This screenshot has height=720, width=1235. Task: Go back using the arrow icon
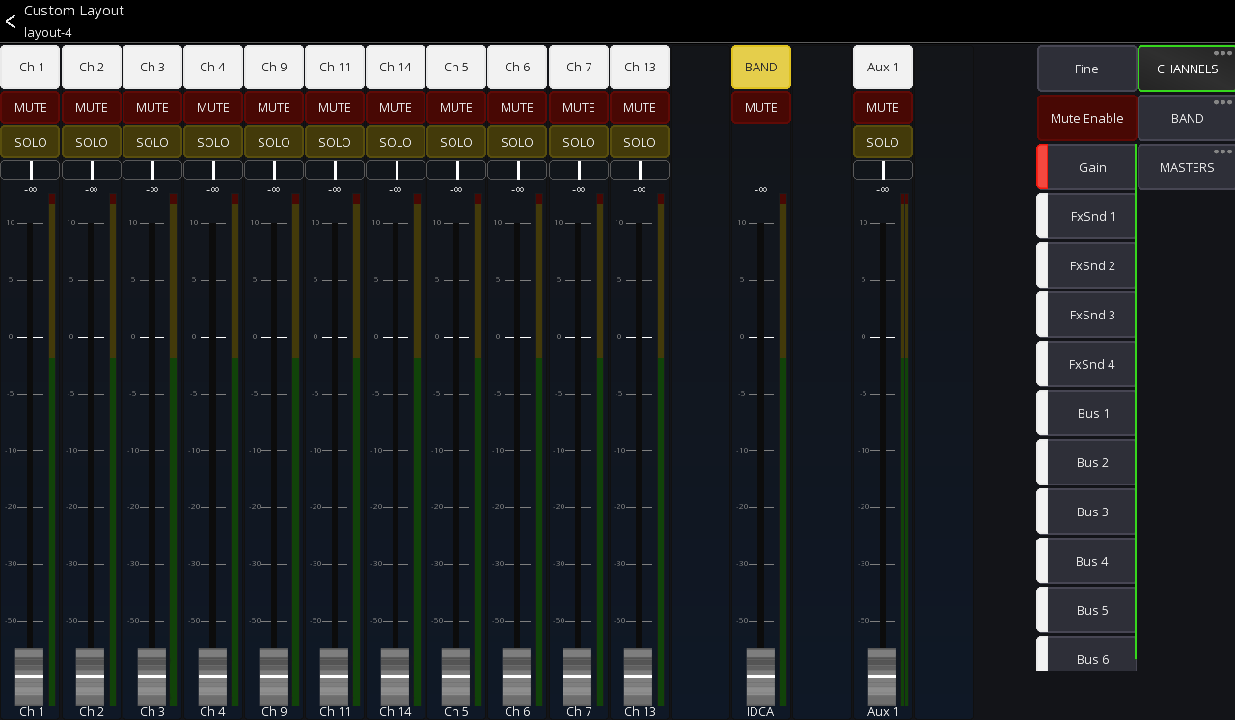pos(11,21)
